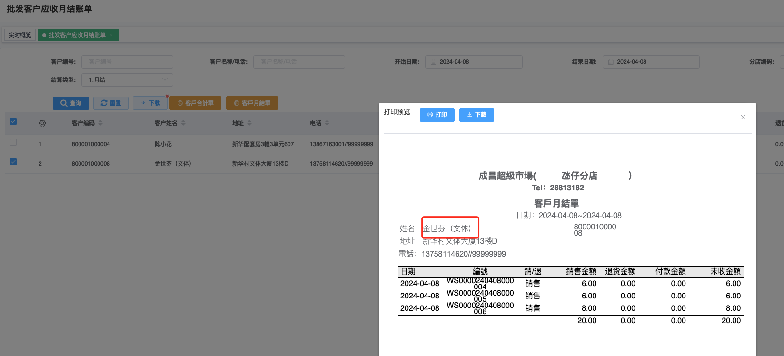Close the 批发客户应收月结账单 tab

(111, 35)
